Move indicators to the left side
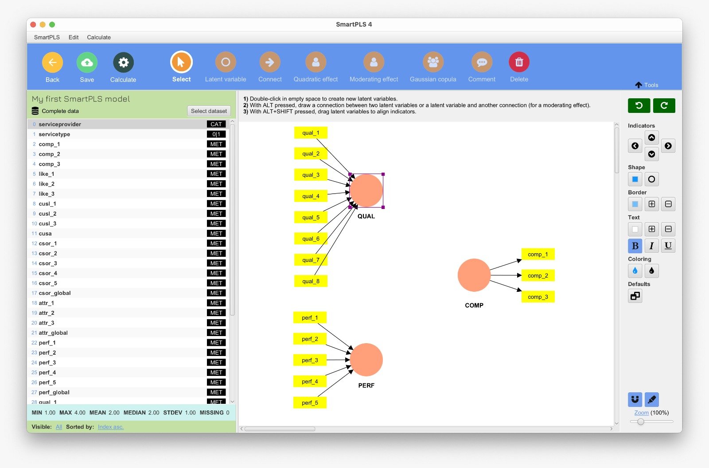The width and height of the screenshot is (709, 468). (635, 146)
